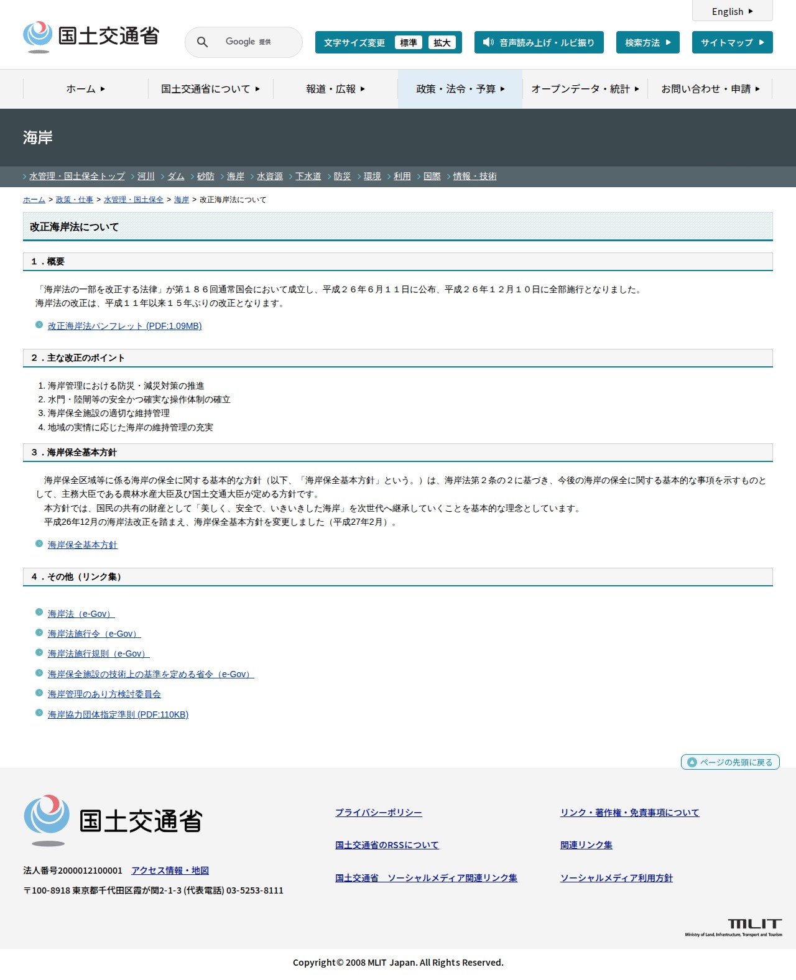Open 海岸協力団体指定準則 PDF link
The image size is (796, 980).
(x=118, y=714)
